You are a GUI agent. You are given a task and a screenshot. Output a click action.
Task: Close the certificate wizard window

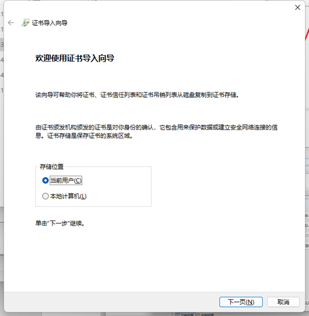[x=298, y=7]
